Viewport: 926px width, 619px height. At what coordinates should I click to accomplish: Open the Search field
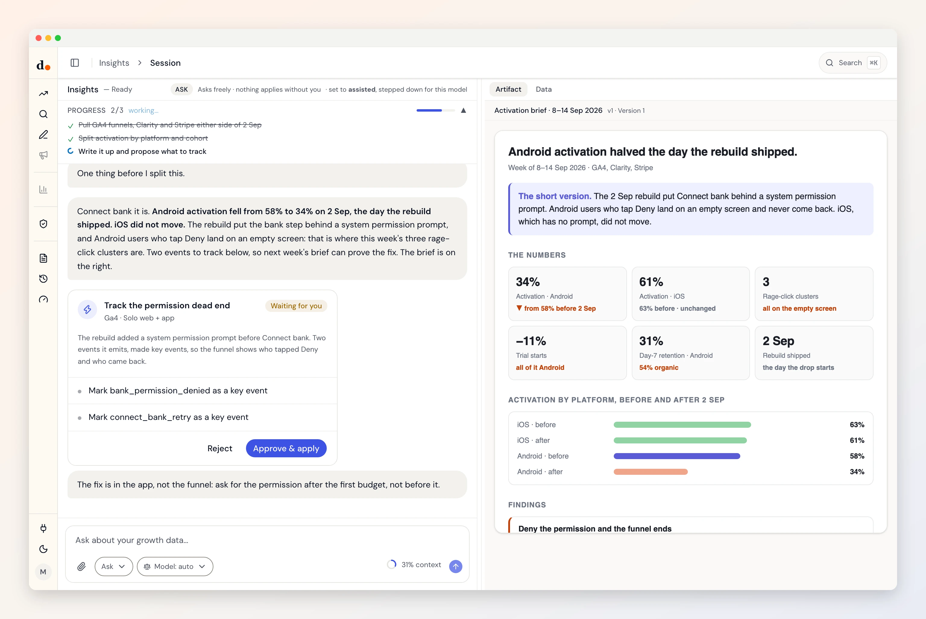tap(853, 63)
